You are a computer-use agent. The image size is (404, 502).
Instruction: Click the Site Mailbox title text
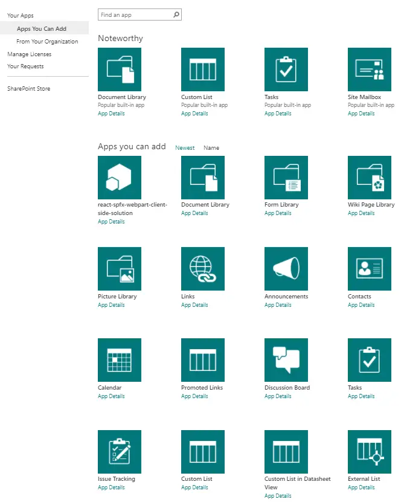point(364,97)
